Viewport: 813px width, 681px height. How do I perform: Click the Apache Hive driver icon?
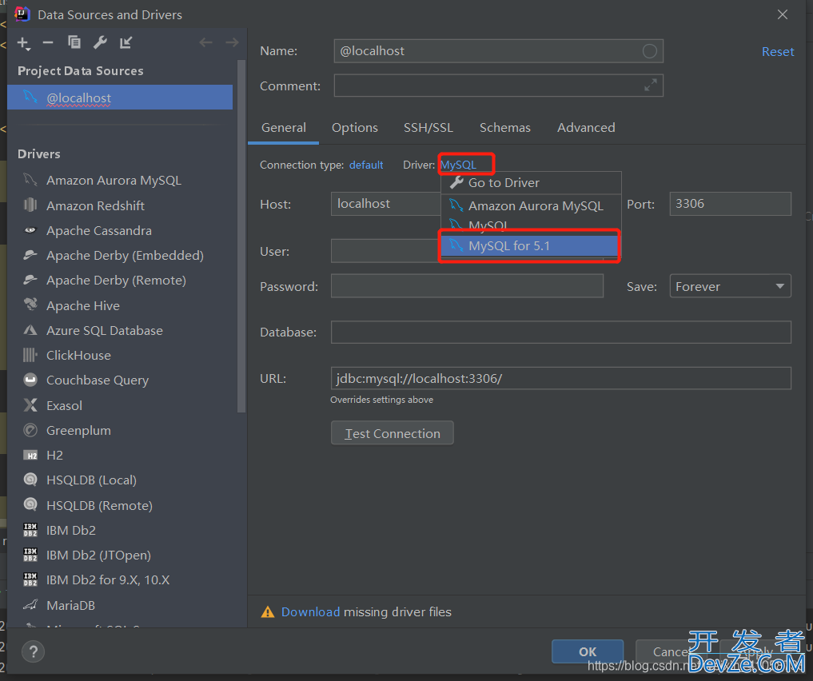[x=30, y=305]
